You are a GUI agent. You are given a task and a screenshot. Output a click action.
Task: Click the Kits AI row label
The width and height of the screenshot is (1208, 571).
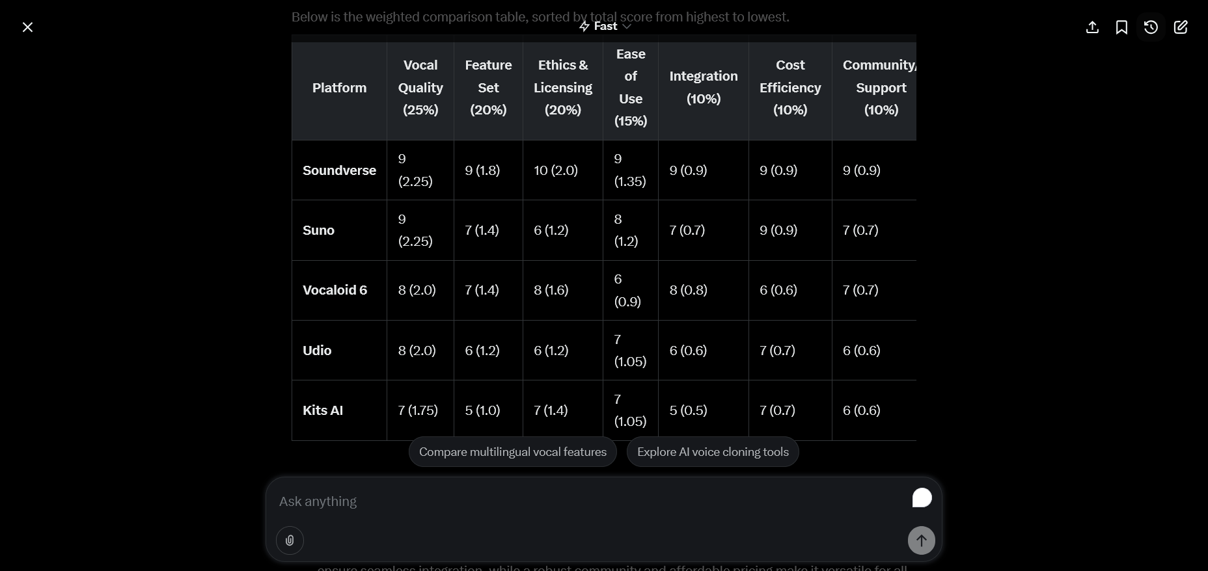323,410
